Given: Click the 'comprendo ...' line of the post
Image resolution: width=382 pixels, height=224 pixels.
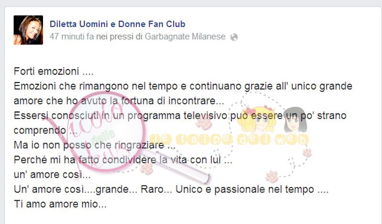Looking at the screenshot, I should [x=45, y=131].
